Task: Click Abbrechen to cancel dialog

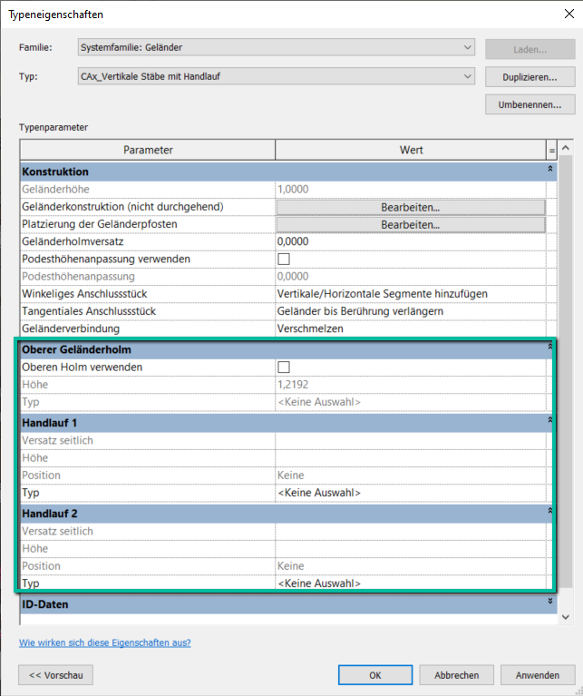Action: coord(456,675)
